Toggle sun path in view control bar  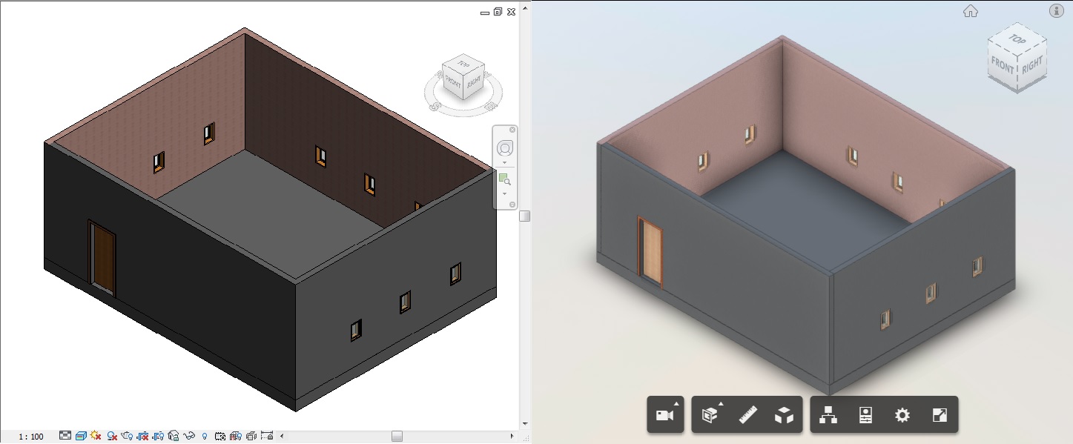tap(96, 436)
